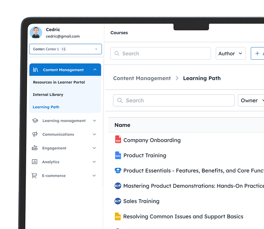Image resolution: width=264 pixels, height=229 pixels.
Task: Open Product Training
Action: (145, 155)
